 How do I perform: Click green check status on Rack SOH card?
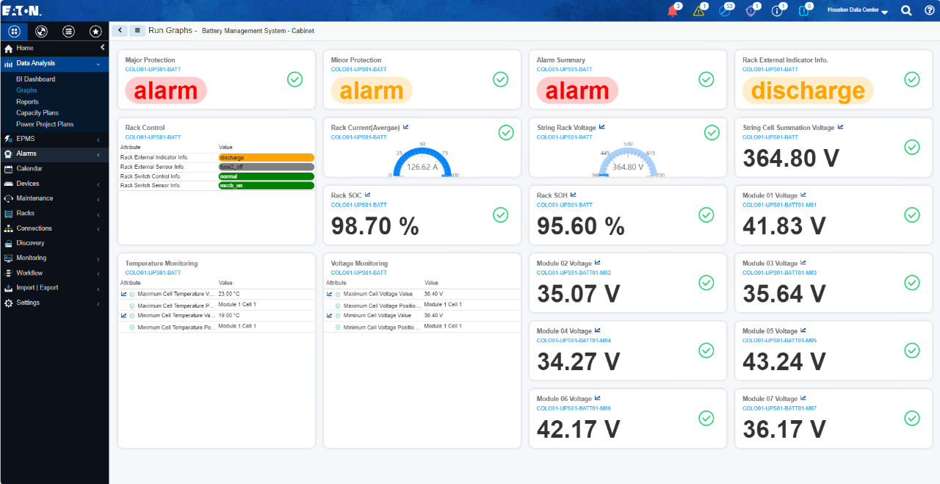tap(706, 214)
